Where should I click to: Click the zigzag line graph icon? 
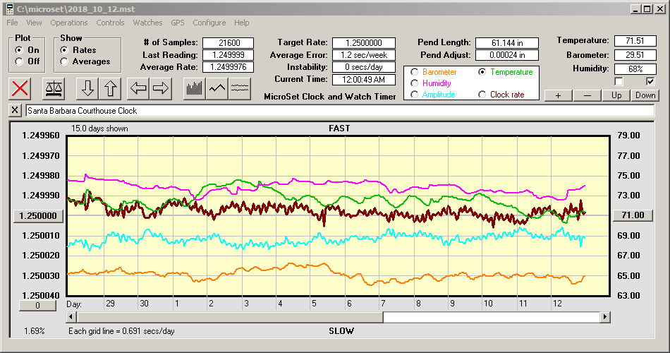217,88
